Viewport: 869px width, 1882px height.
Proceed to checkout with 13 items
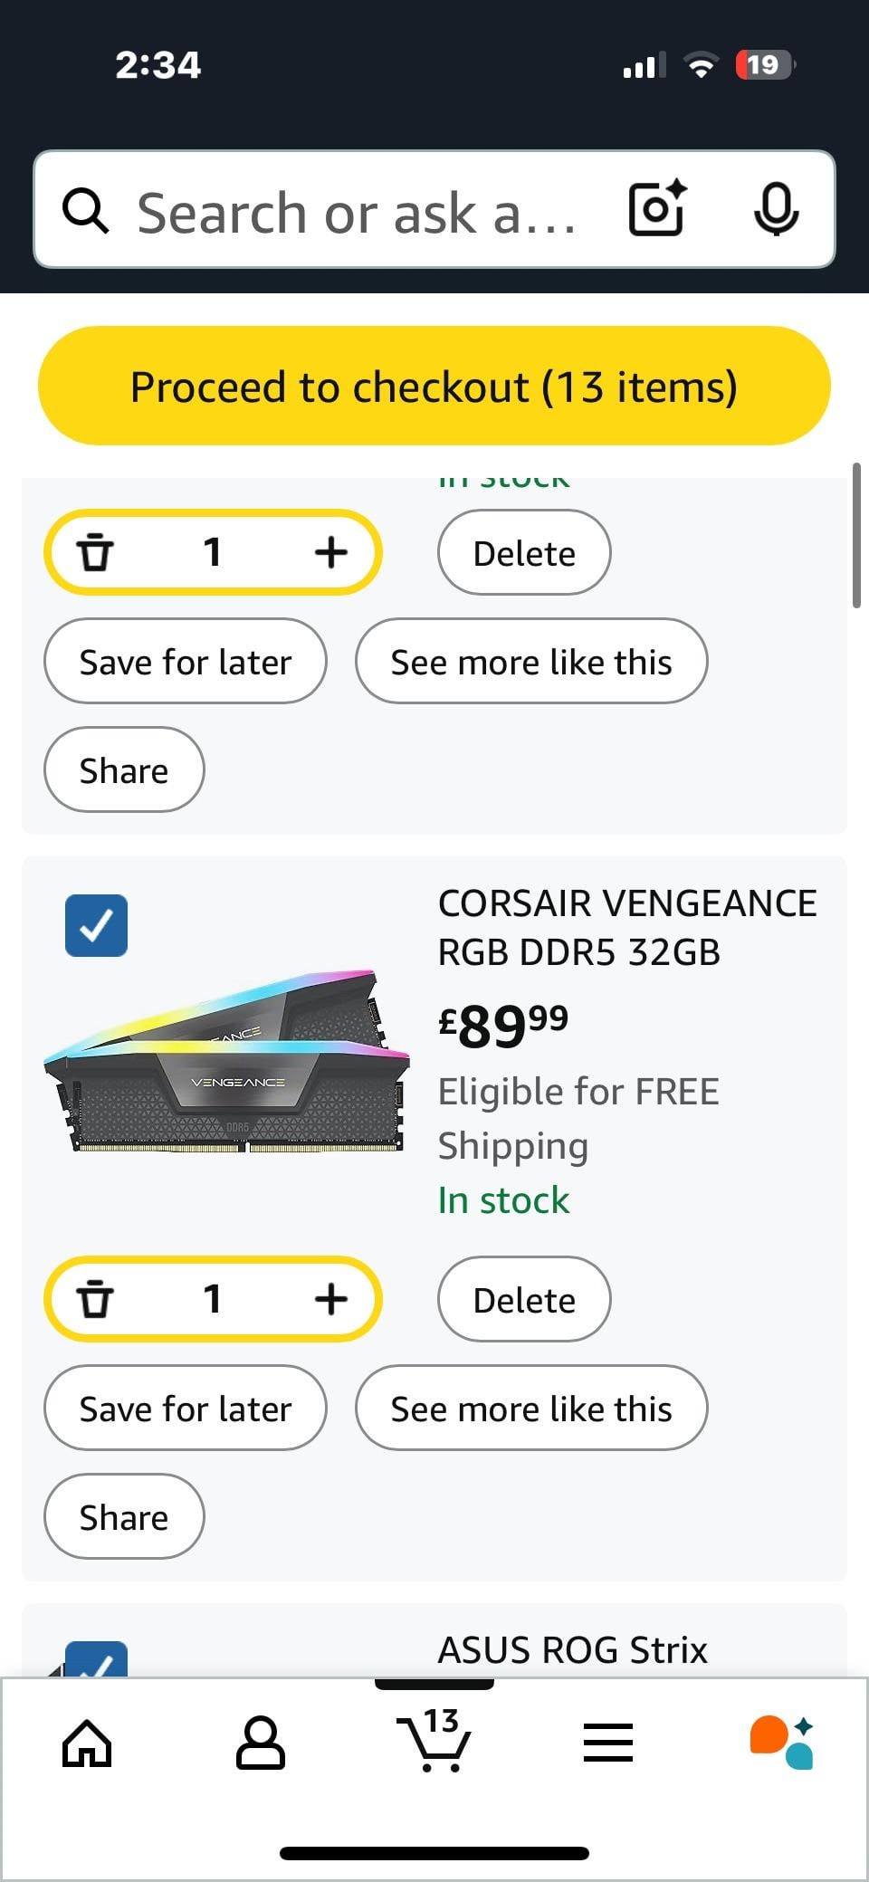434,386
